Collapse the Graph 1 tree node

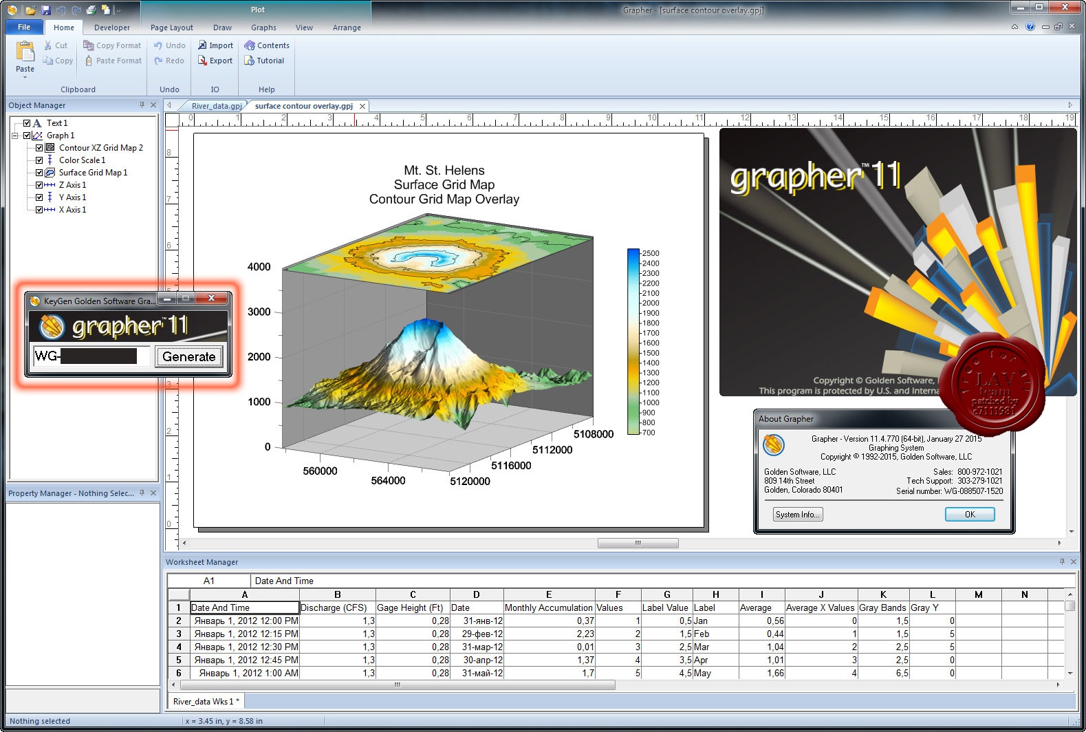tap(15, 136)
